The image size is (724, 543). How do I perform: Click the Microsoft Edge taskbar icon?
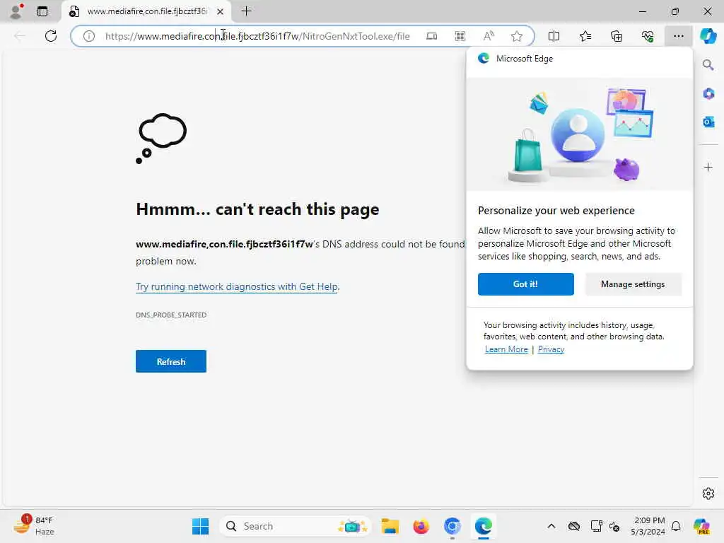point(483,526)
